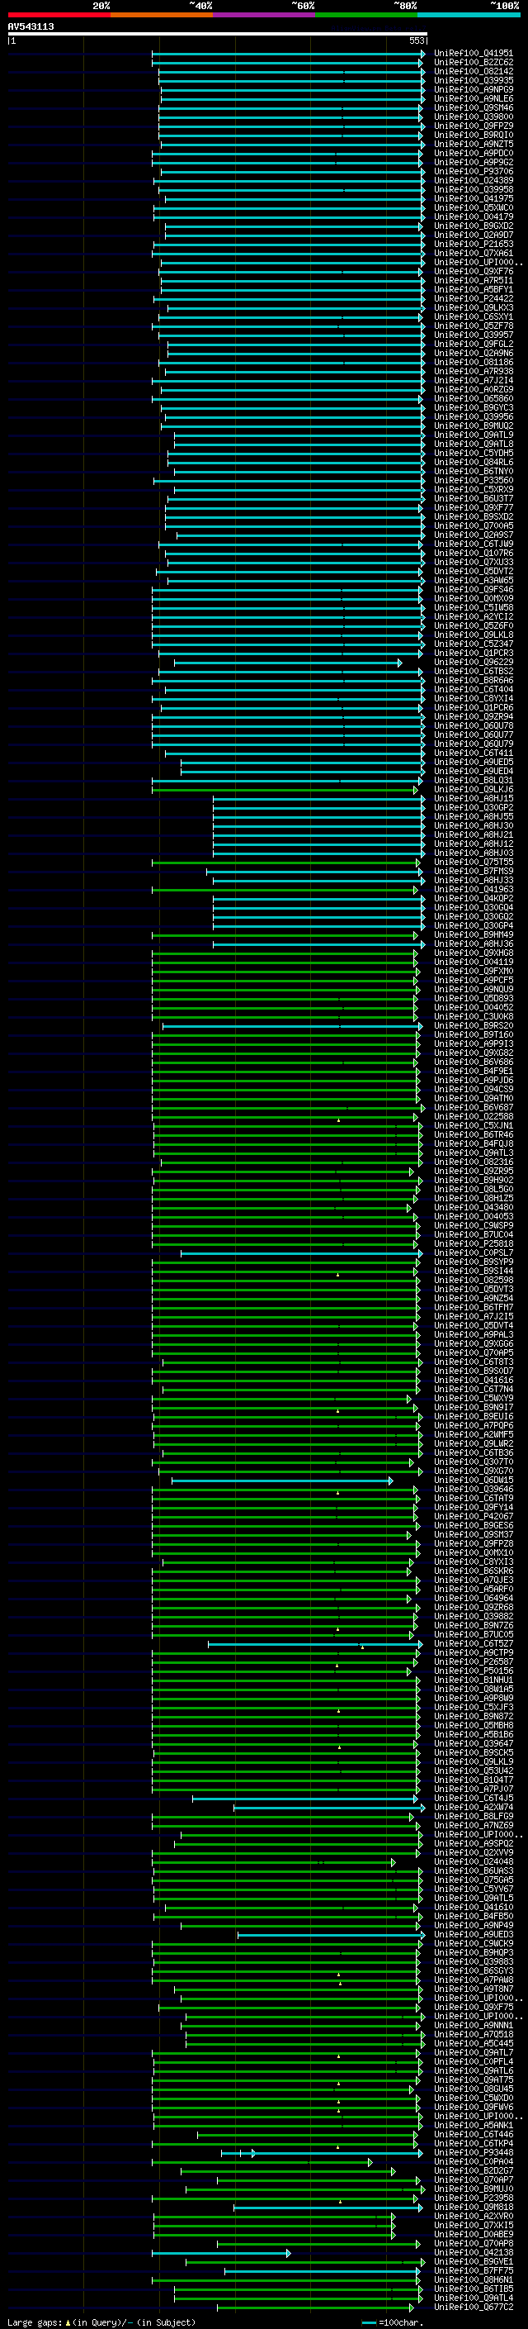Select the label UniRef100_Q39800
Image resolution: width=528 pixels, height=2329 pixels.
coord(474,116)
